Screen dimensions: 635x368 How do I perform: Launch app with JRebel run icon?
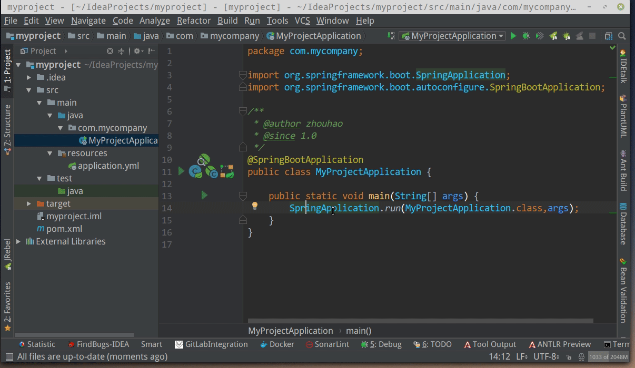(x=553, y=36)
